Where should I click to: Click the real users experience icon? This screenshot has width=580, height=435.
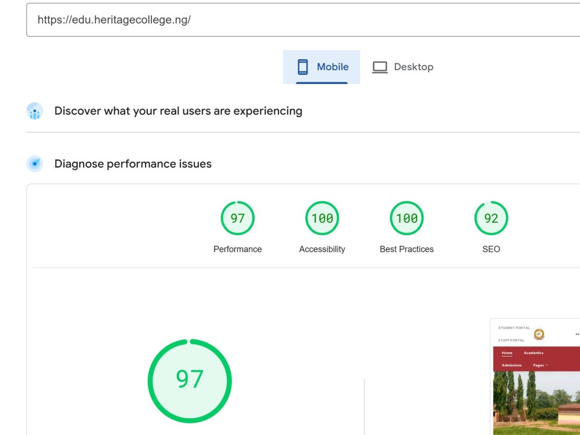coord(35,111)
